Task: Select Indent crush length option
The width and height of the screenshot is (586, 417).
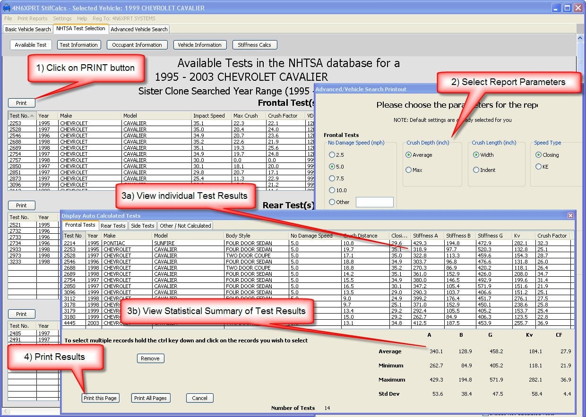Action: [x=476, y=170]
